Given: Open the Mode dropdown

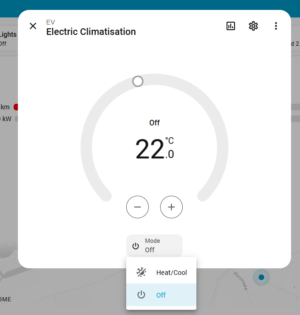Looking at the screenshot, I should click(154, 246).
